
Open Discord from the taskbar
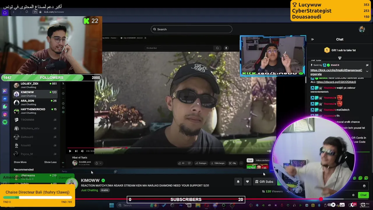pyautogui.click(x=215, y=205)
